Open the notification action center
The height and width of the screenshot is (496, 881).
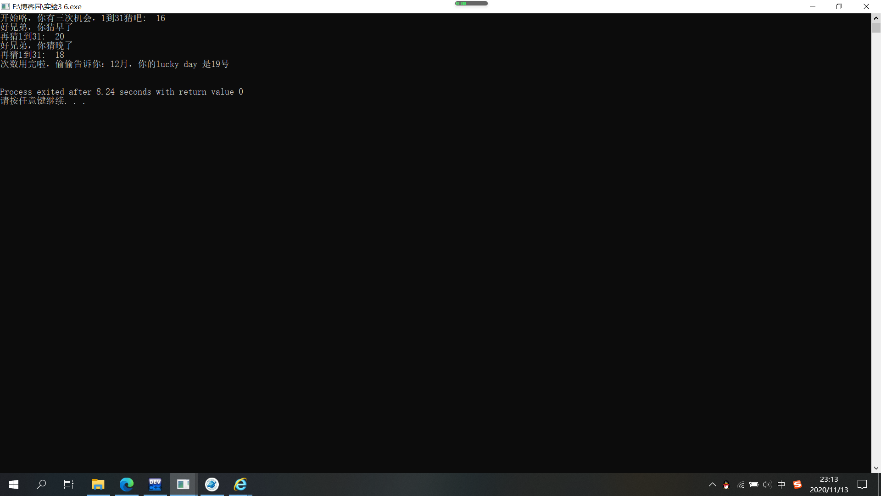click(862, 485)
